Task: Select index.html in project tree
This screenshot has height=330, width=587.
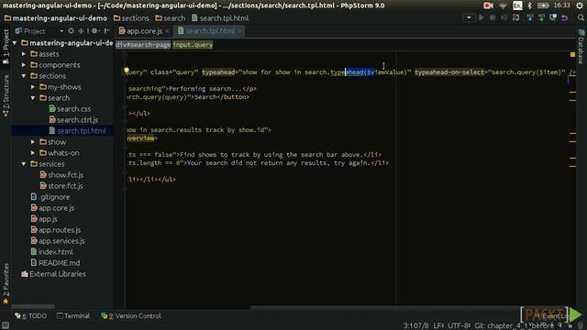Action: [x=52, y=252]
